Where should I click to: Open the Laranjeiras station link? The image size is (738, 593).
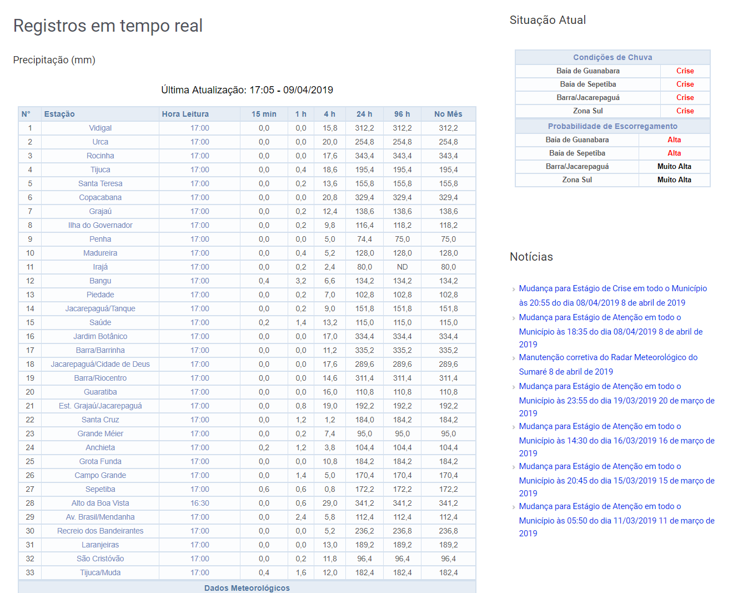click(100, 545)
